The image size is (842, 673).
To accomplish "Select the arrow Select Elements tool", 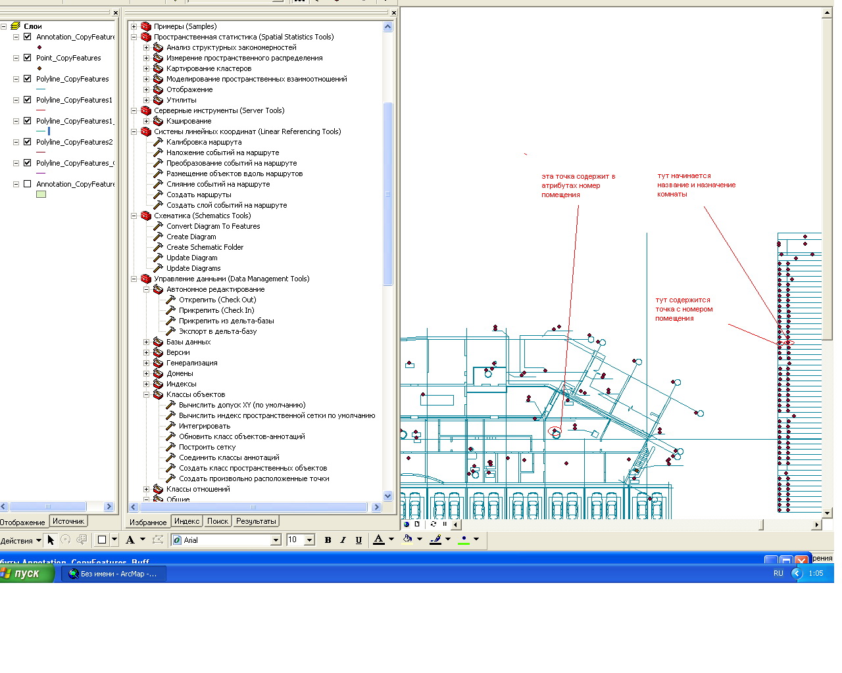I will point(51,540).
